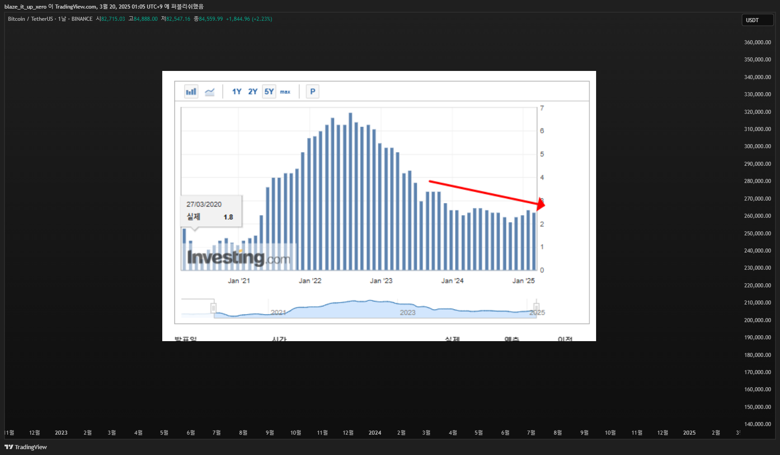The image size is (780, 455).
Task: Click 2024 on the TradingView time axis
Action: pos(375,433)
